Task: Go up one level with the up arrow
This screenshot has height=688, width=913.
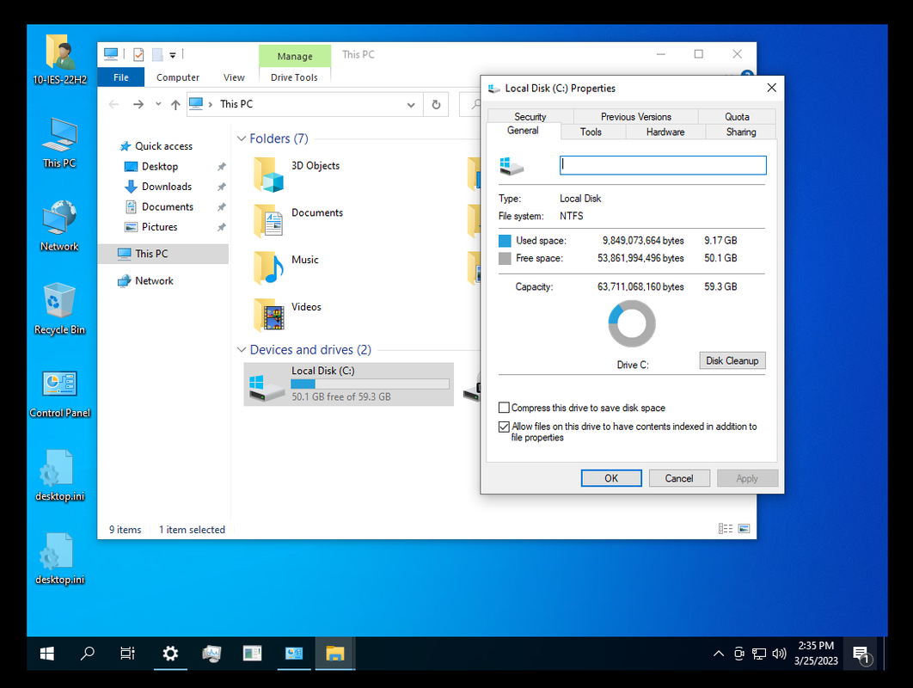Action: (175, 105)
